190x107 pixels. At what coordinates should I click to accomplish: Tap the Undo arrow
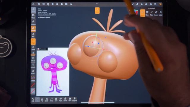pyautogui.click(x=33, y=100)
